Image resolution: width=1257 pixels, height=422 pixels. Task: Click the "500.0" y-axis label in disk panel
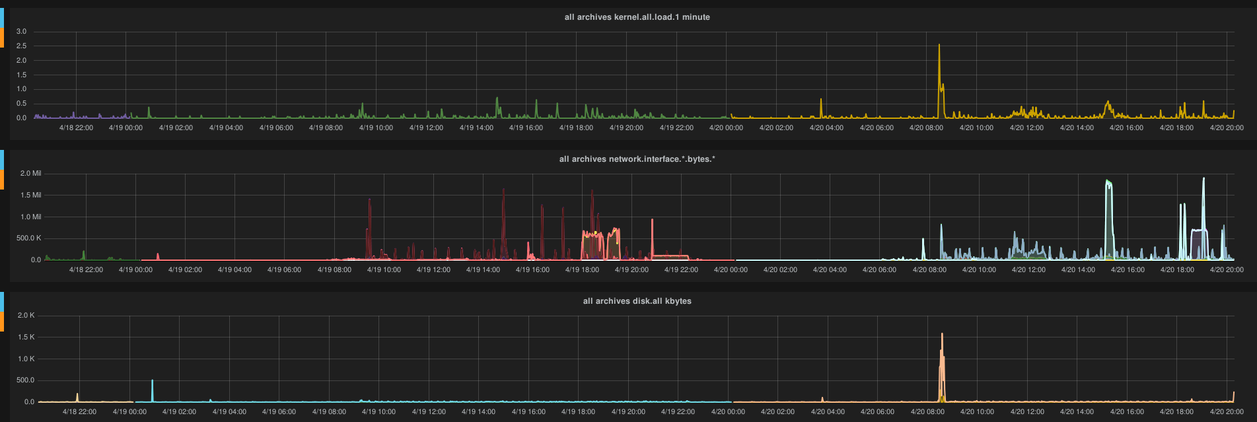[x=26, y=380]
